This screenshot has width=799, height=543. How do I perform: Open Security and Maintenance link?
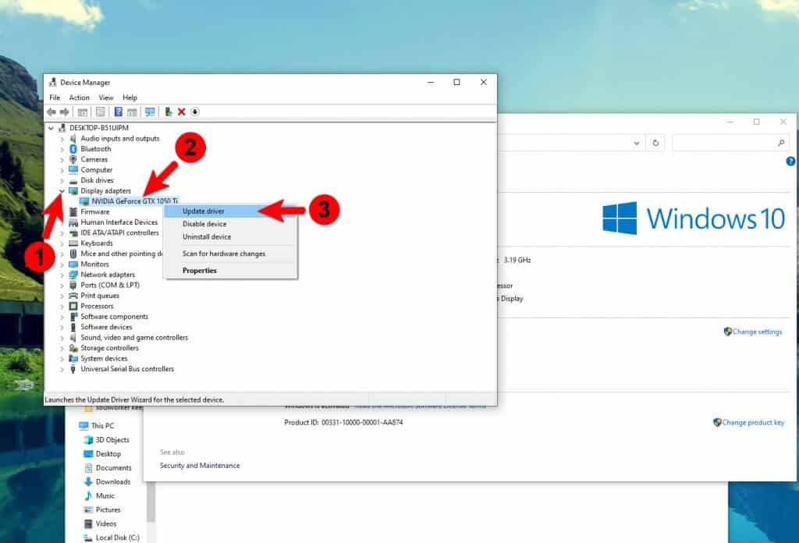(x=200, y=466)
